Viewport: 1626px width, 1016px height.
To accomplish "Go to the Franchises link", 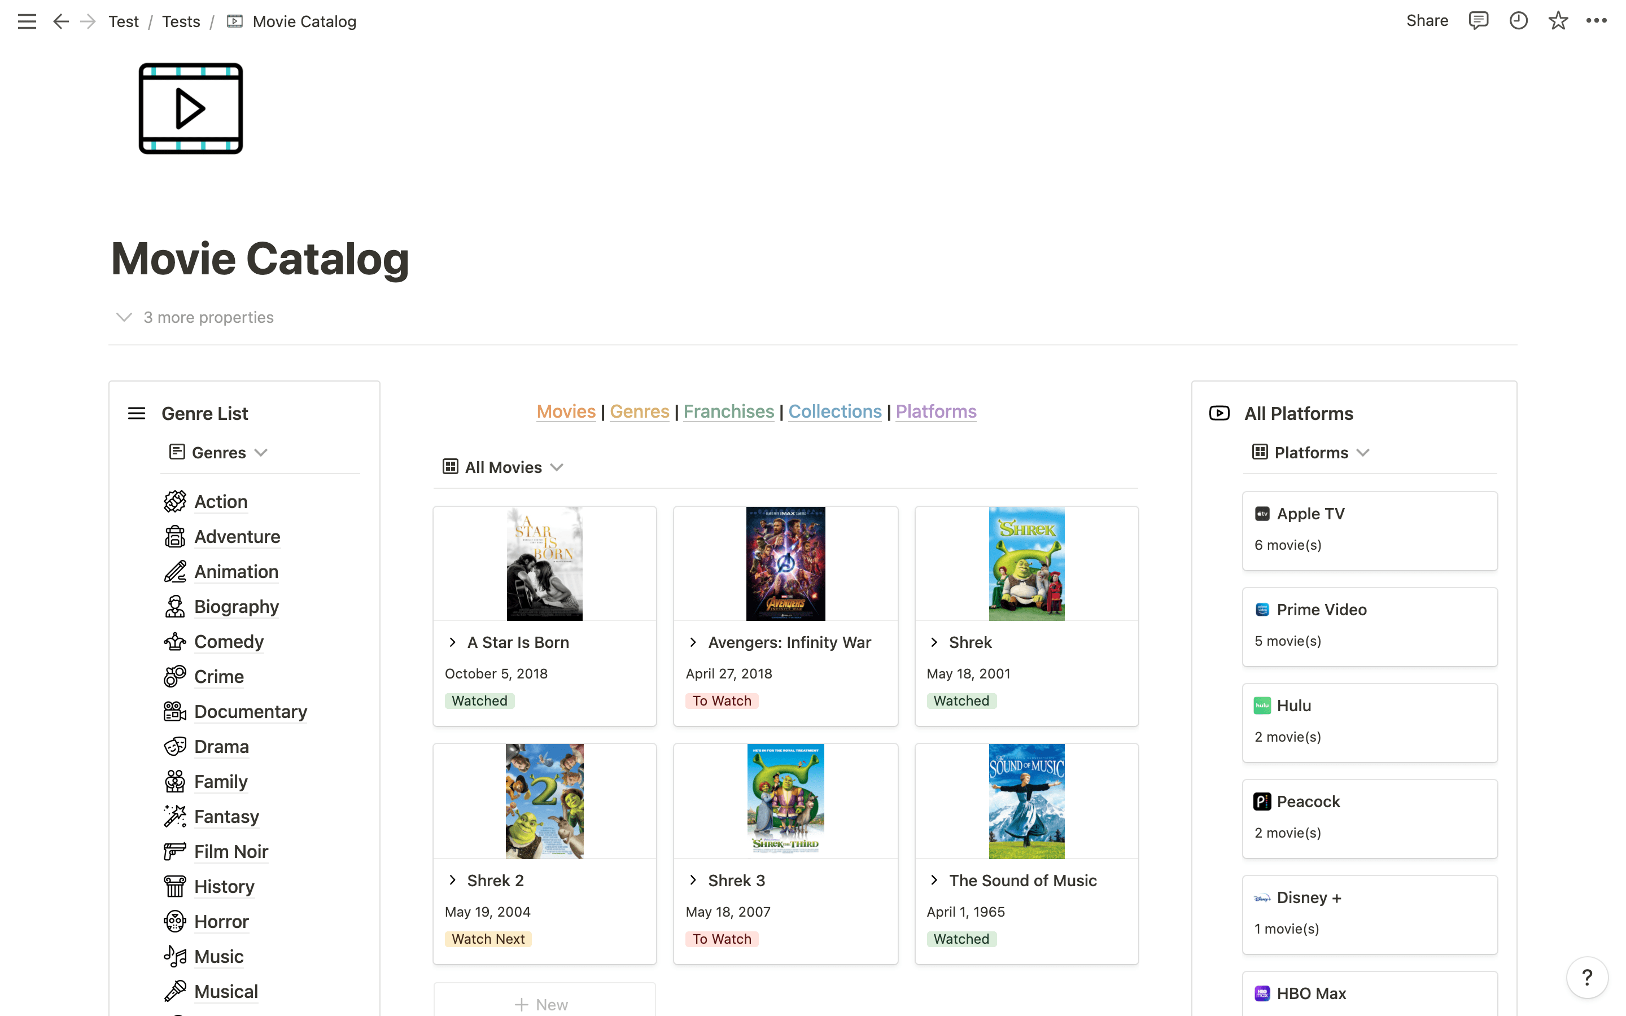I will click(x=728, y=411).
